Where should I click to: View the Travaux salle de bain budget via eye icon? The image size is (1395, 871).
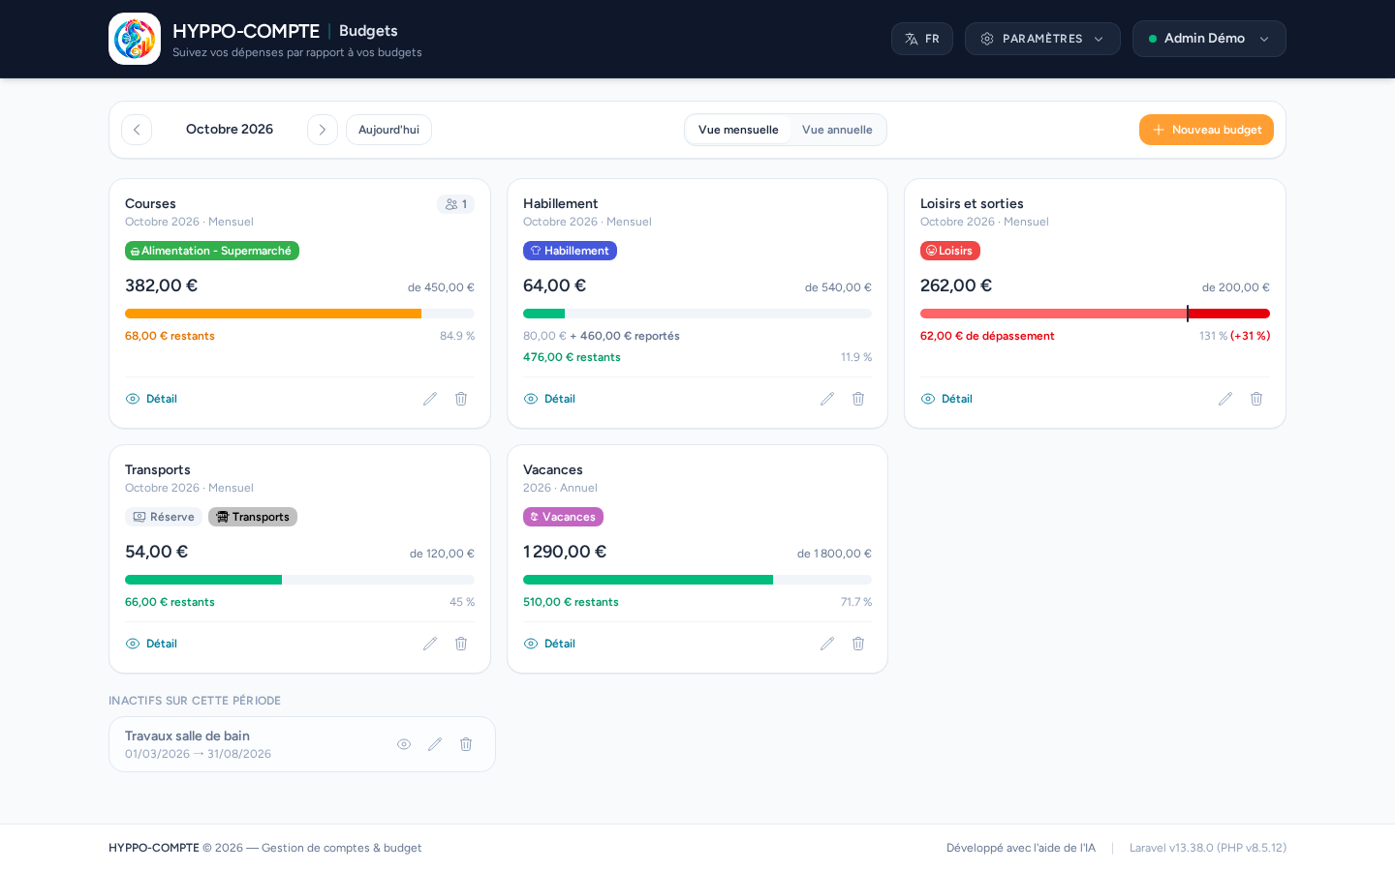404,744
